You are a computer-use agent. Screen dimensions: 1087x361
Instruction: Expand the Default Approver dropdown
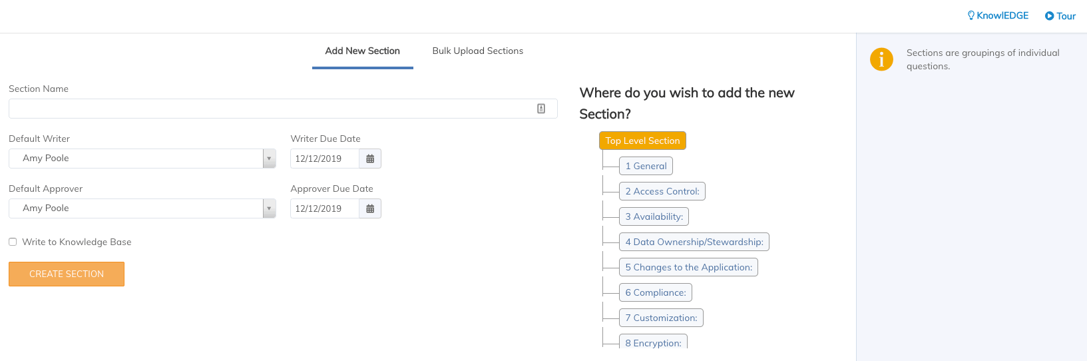click(x=269, y=208)
